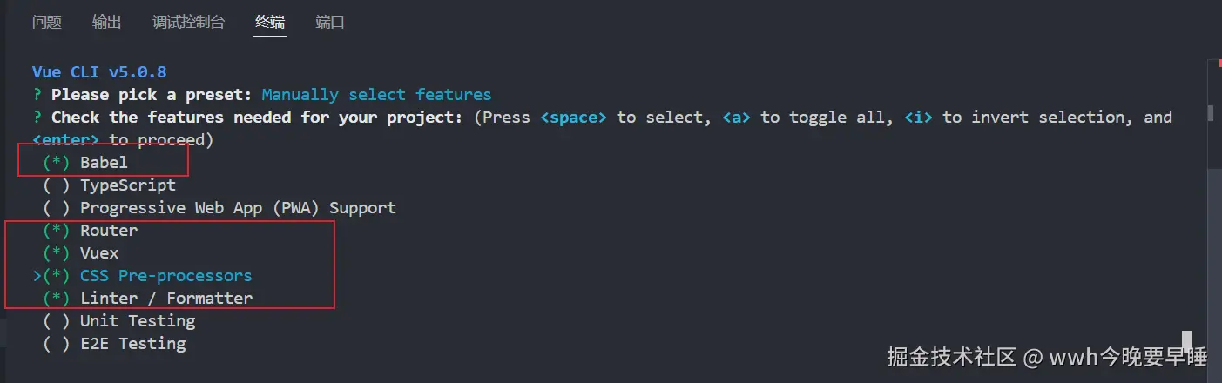Uncheck the Babel feature checkbox
The width and height of the screenshot is (1222, 383).
click(56, 163)
